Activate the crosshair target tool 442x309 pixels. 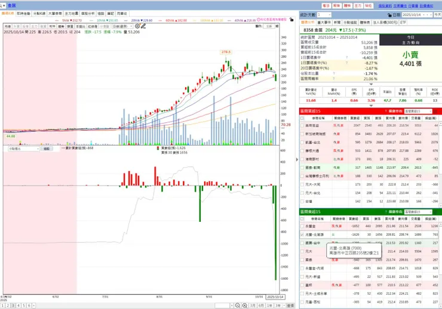137,26
